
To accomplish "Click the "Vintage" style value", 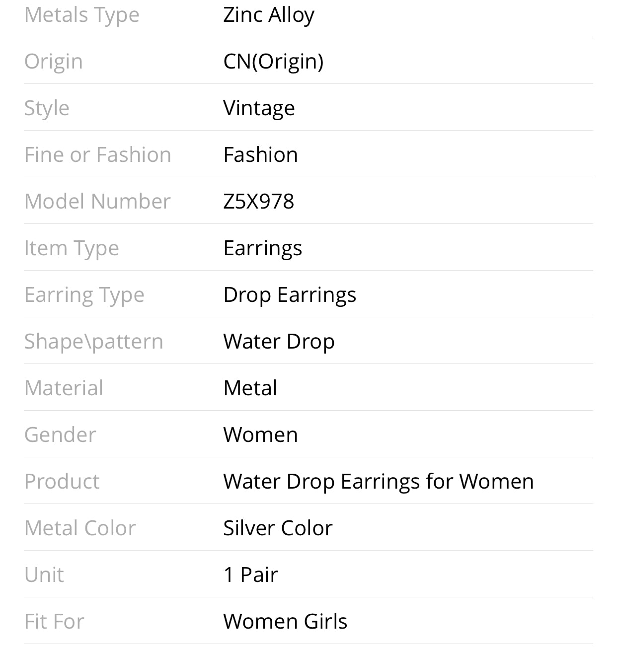I will (259, 108).
